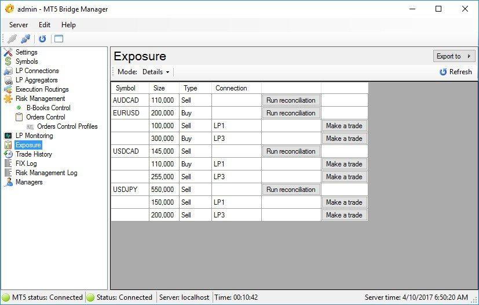This screenshot has height=305, width=479.
Task: Click the blue connect plug toolbar icon
Action: 25,39
